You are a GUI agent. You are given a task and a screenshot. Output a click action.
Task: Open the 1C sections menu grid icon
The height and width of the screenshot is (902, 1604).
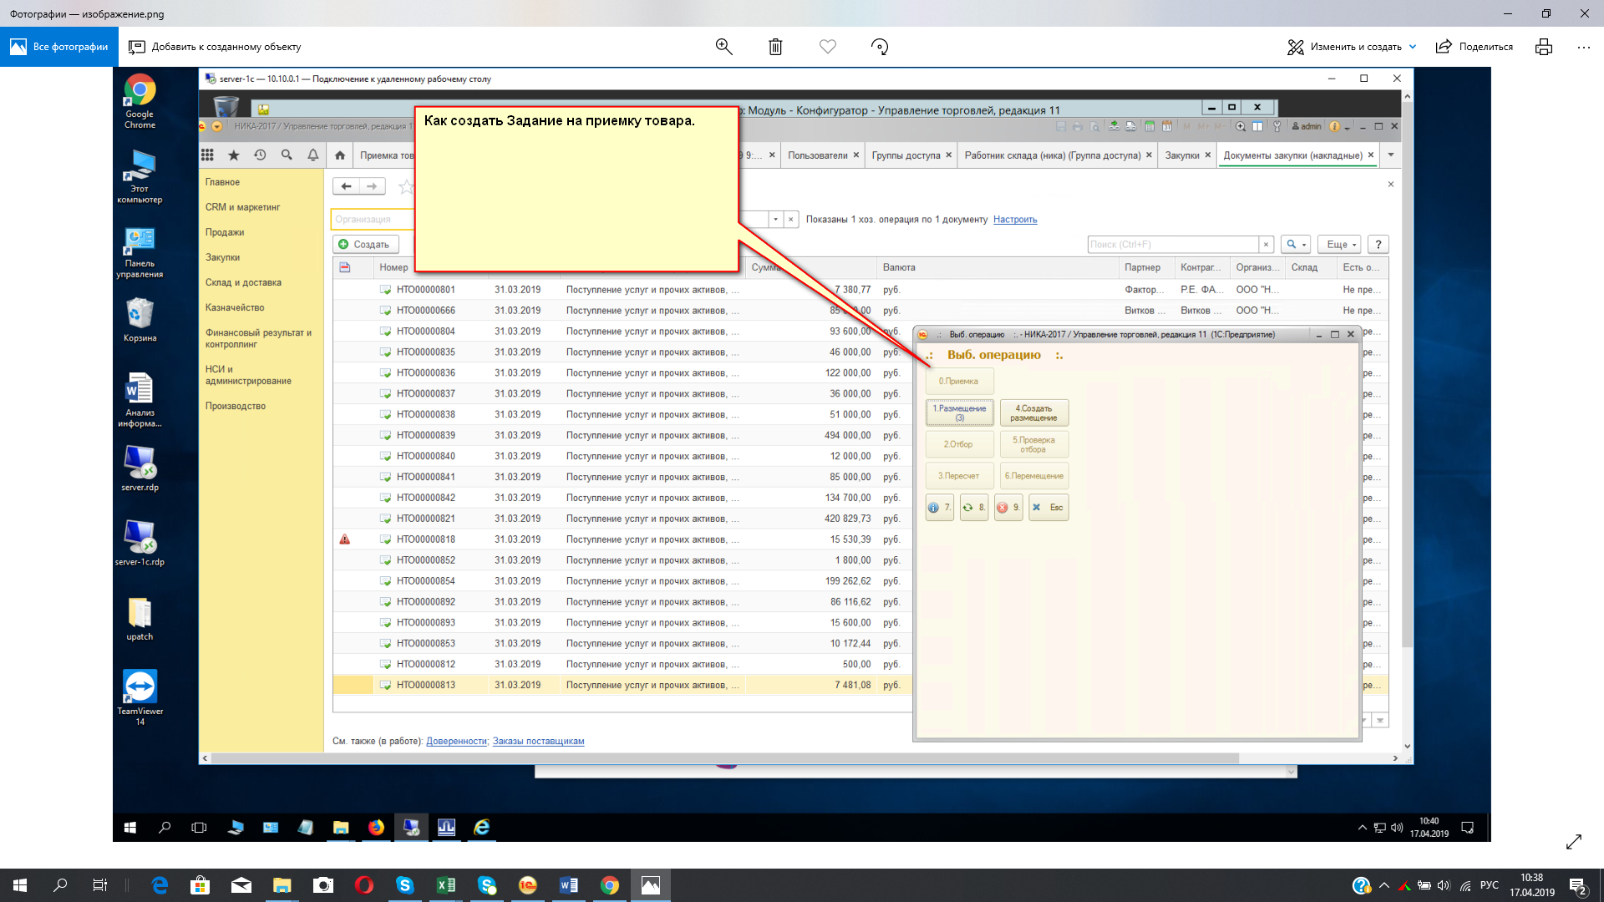[207, 155]
